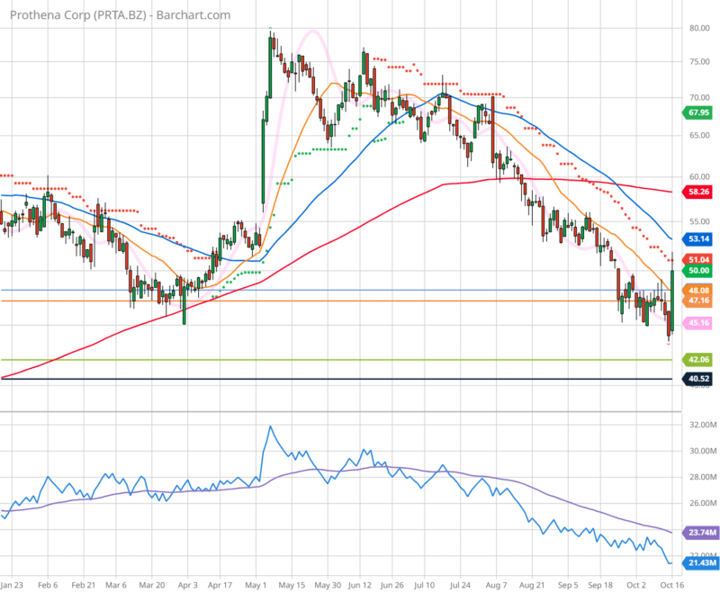Click the blue 53.14 price label
The width and height of the screenshot is (720, 593).
(697, 238)
